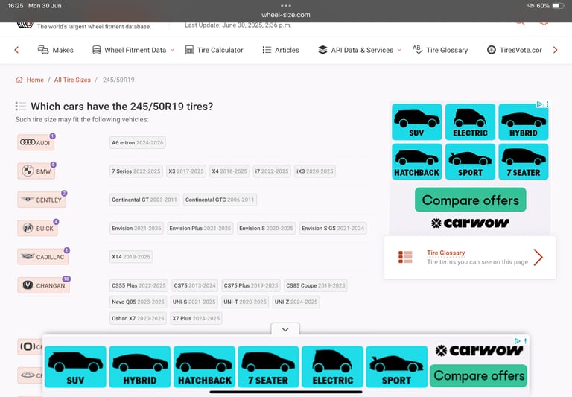Open CS85 Coupe 2019-2025
Image resolution: width=572 pixels, height=397 pixels.
(x=316, y=285)
